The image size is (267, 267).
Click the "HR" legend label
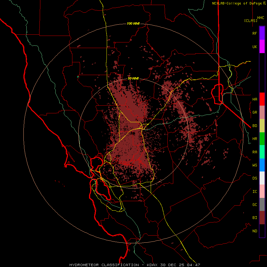(x=255, y=139)
